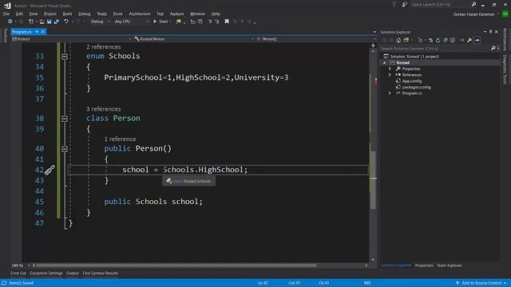Viewport: 511px width, 287px height.
Task: Switch to the Properties bottom tab
Action: [424, 265]
